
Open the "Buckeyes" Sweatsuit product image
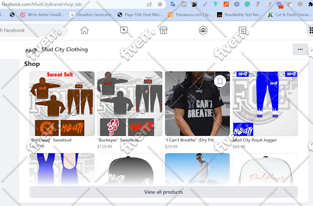click(130, 104)
